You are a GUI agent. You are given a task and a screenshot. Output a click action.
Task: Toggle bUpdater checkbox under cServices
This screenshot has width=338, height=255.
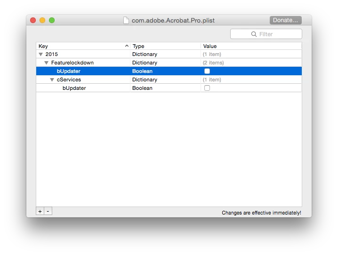click(x=207, y=88)
